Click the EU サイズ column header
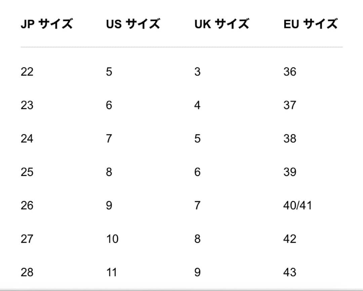Viewport: 363px width, 291px height. click(310, 24)
